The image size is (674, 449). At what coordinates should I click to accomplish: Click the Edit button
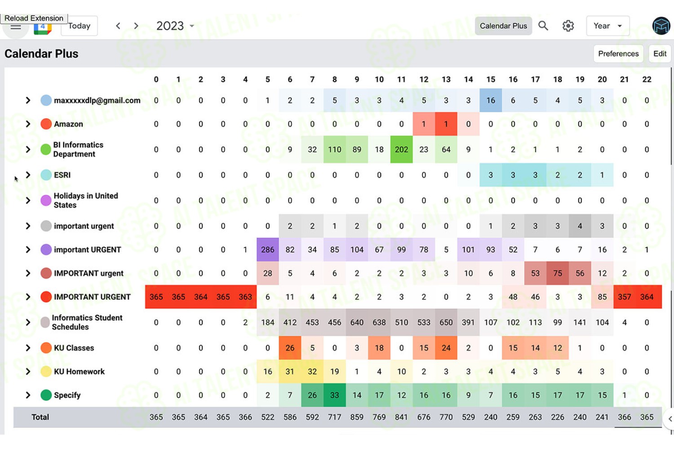[x=660, y=53]
